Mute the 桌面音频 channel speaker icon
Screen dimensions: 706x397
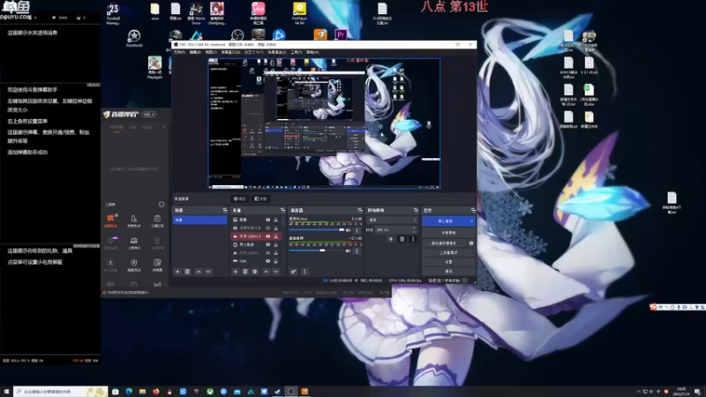point(348,251)
